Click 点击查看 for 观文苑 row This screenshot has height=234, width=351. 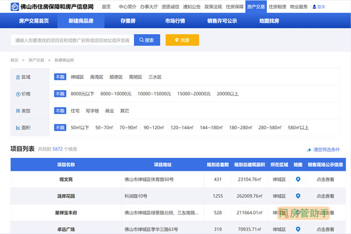[325, 180]
